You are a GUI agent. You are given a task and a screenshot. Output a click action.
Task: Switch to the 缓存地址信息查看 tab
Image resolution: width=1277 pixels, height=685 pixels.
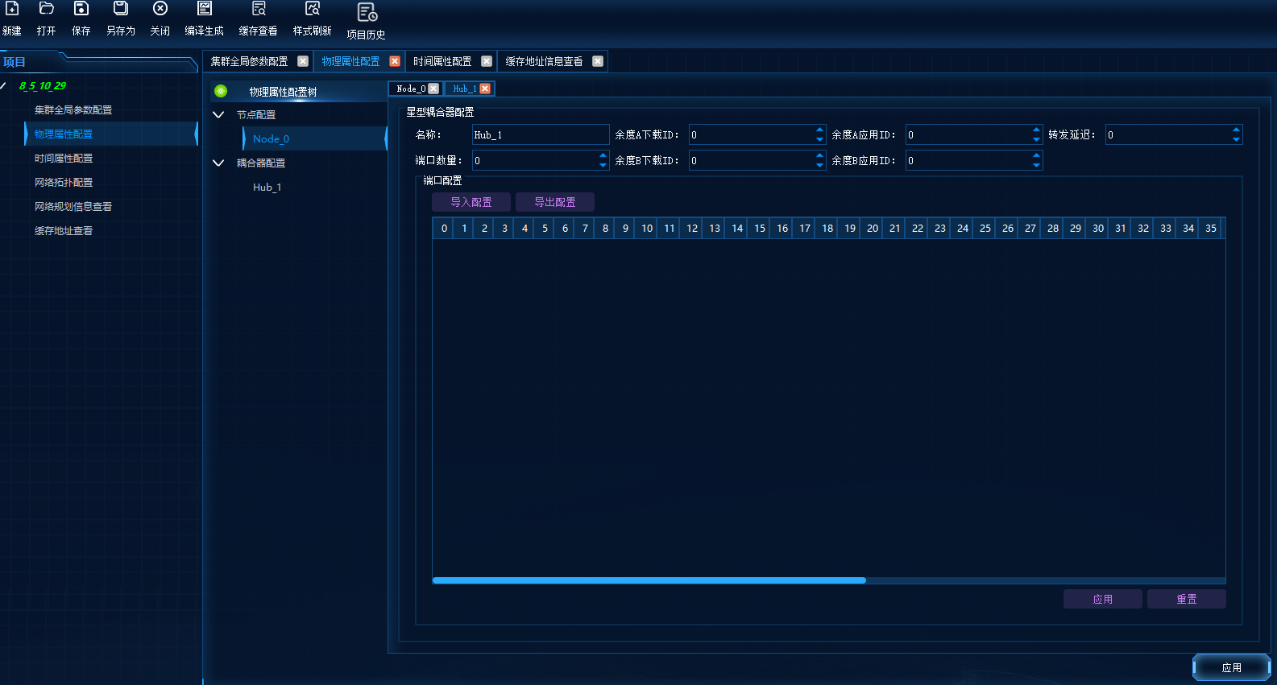click(544, 61)
